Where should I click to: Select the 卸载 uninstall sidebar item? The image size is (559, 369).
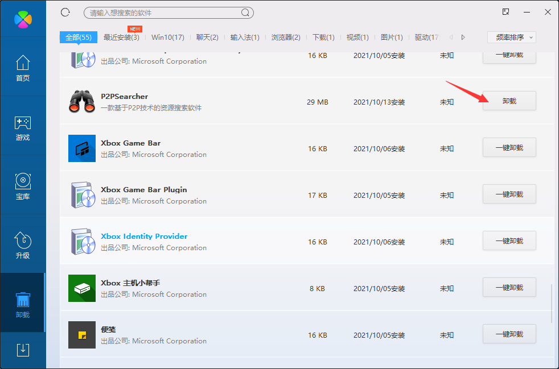coord(23,305)
